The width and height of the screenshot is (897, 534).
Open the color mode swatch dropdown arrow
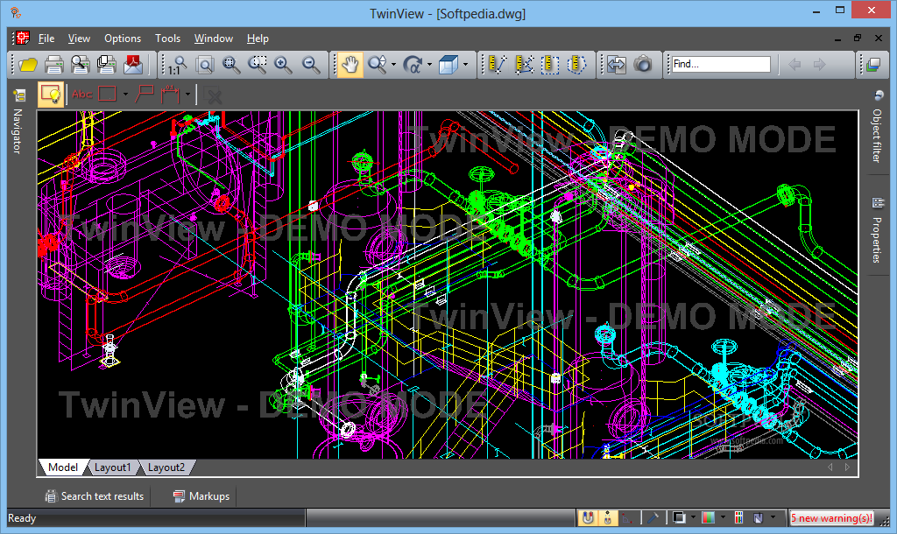point(723,518)
